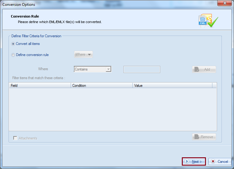The height and width of the screenshot is (169, 234).
Task: Click the arrow icon on Next button
Action: coord(187,161)
